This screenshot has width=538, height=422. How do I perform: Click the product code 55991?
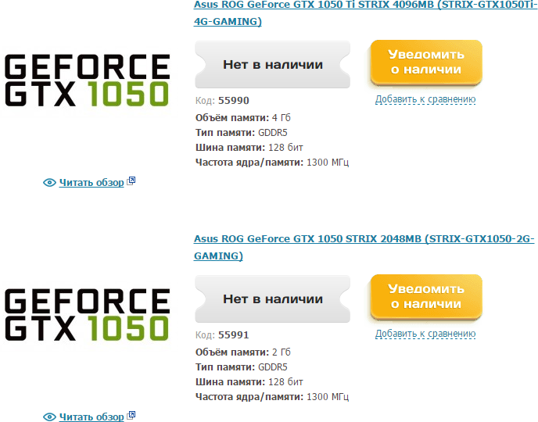234,335
